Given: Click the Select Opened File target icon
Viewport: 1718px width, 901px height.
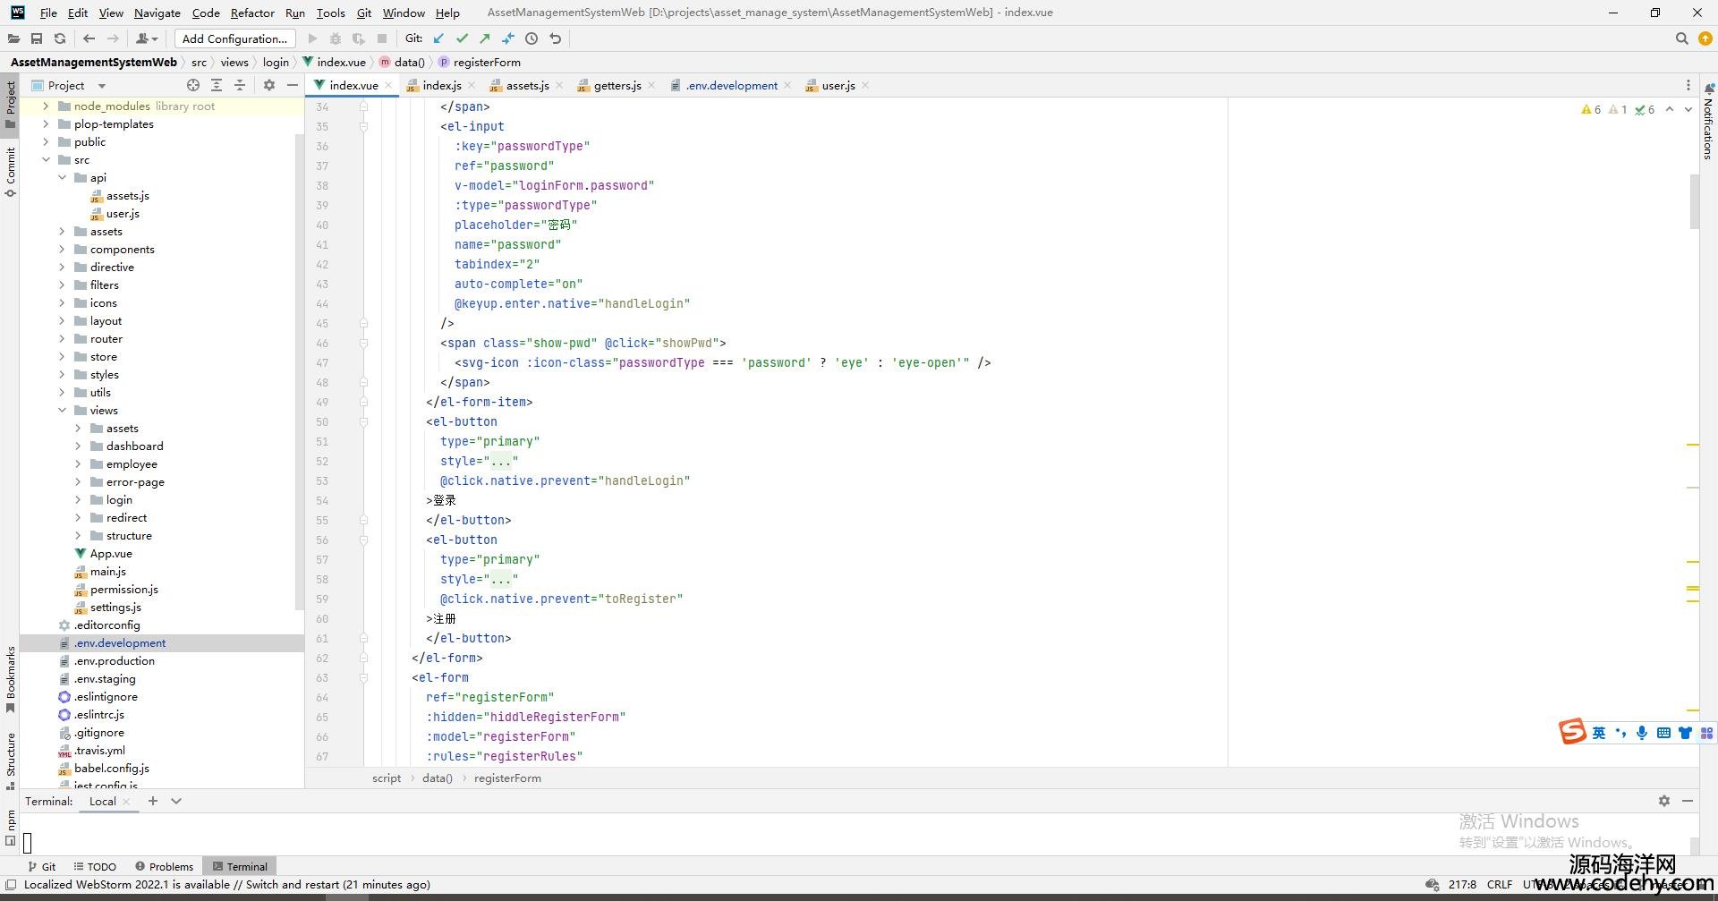Looking at the screenshot, I should pyautogui.click(x=193, y=85).
